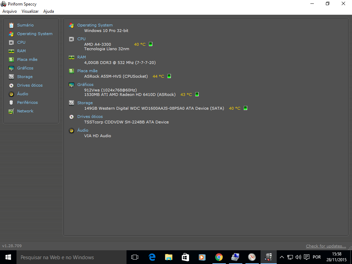This screenshot has width=352, height=264.
Task: Click the RAM stick icon in sidebar
Action: click(x=11, y=51)
